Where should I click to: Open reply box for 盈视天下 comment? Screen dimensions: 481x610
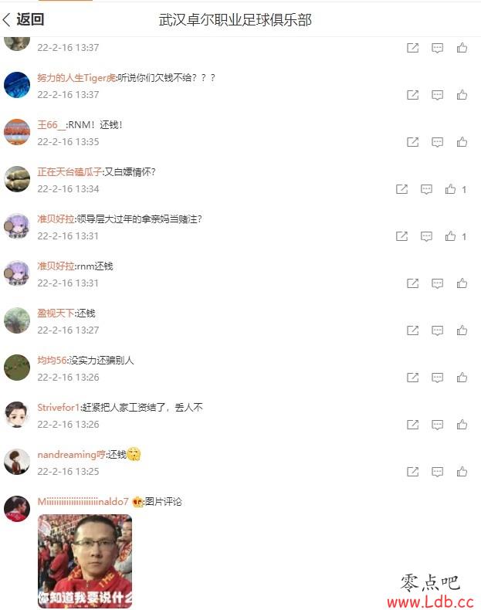point(437,330)
